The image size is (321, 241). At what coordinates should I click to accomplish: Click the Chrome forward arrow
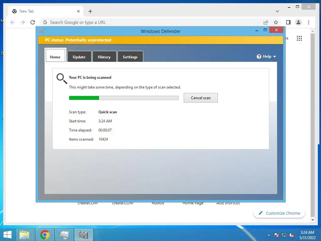(23, 22)
